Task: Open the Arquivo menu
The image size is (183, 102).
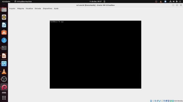Action: [x=12, y=8]
